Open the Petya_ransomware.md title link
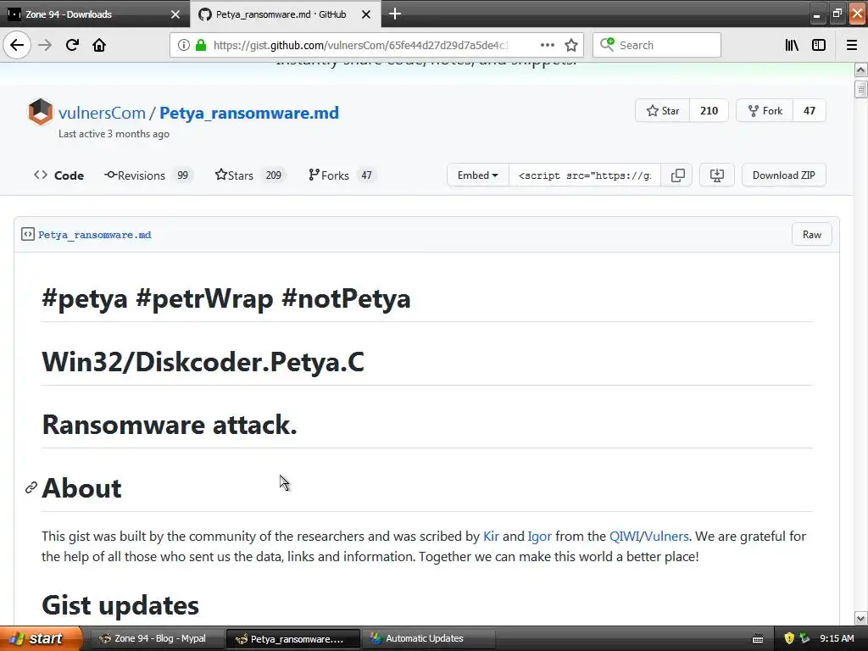This screenshot has width=868, height=651. 249,113
